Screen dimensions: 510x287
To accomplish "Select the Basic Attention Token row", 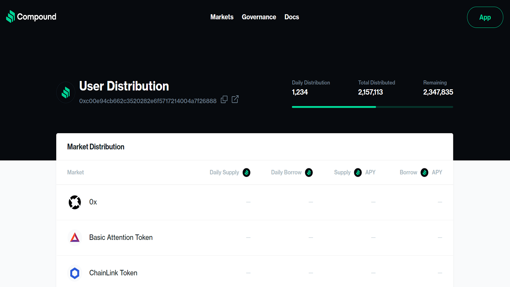I will click(254, 238).
